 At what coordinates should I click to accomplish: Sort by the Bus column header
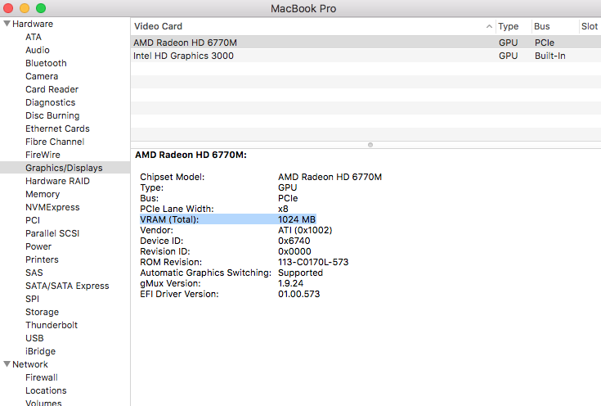541,26
